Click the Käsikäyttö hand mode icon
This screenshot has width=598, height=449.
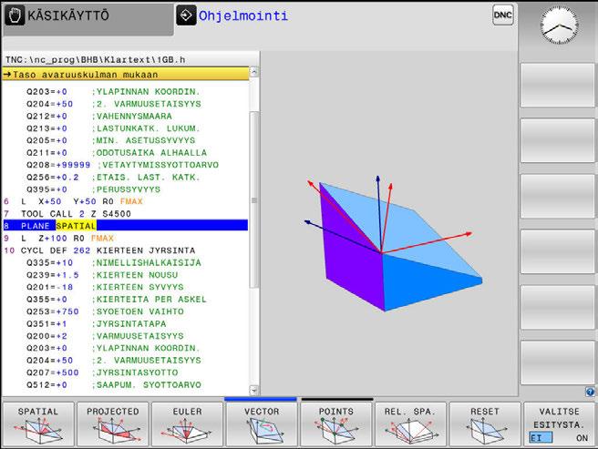(x=15, y=15)
